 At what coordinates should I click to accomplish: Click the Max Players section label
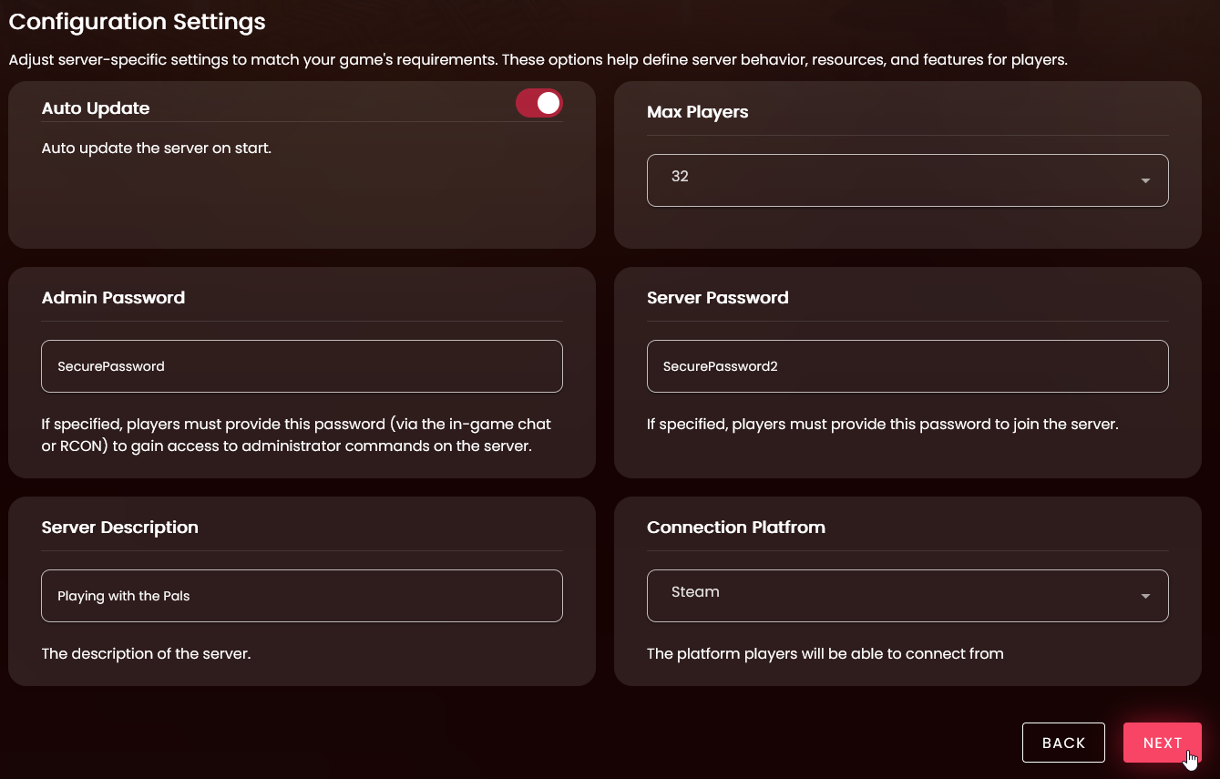(x=697, y=112)
